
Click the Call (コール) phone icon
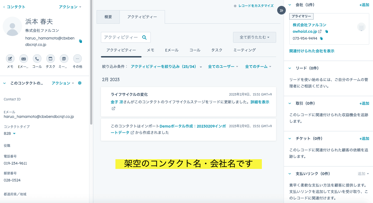(x=37, y=59)
